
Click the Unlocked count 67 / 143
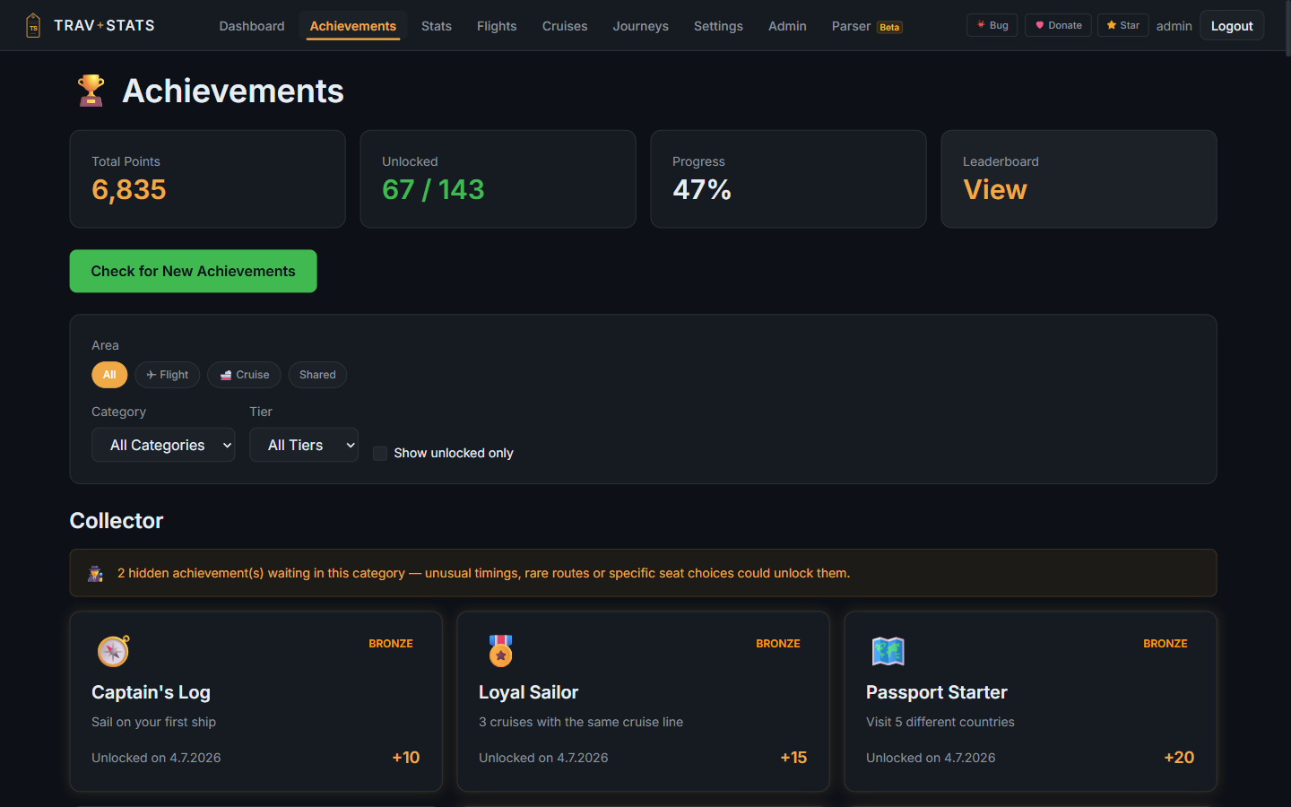[433, 190]
